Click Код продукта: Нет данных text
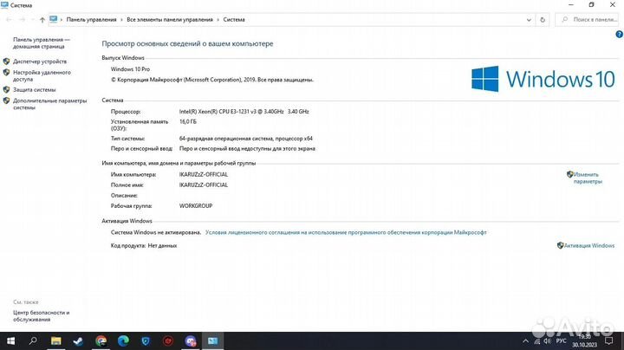Image resolution: width=624 pixels, height=350 pixels. coord(144,246)
